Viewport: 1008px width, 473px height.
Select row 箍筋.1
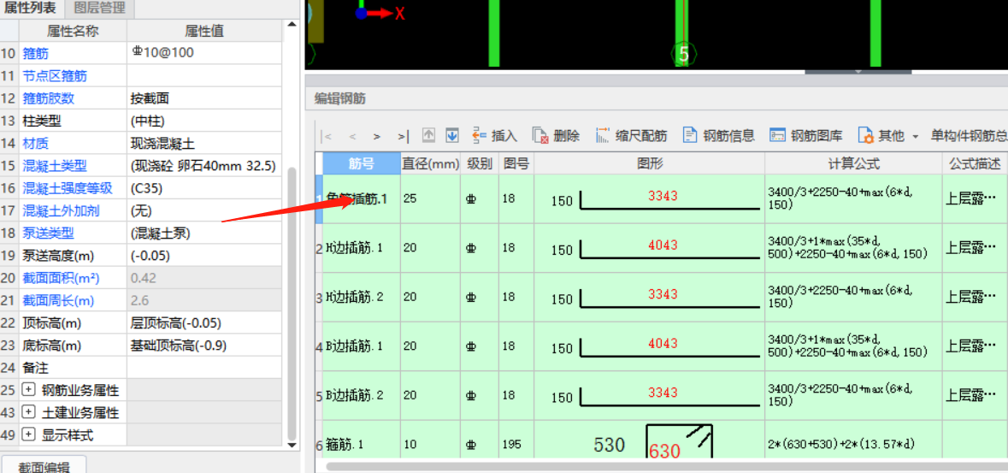[x=362, y=443]
